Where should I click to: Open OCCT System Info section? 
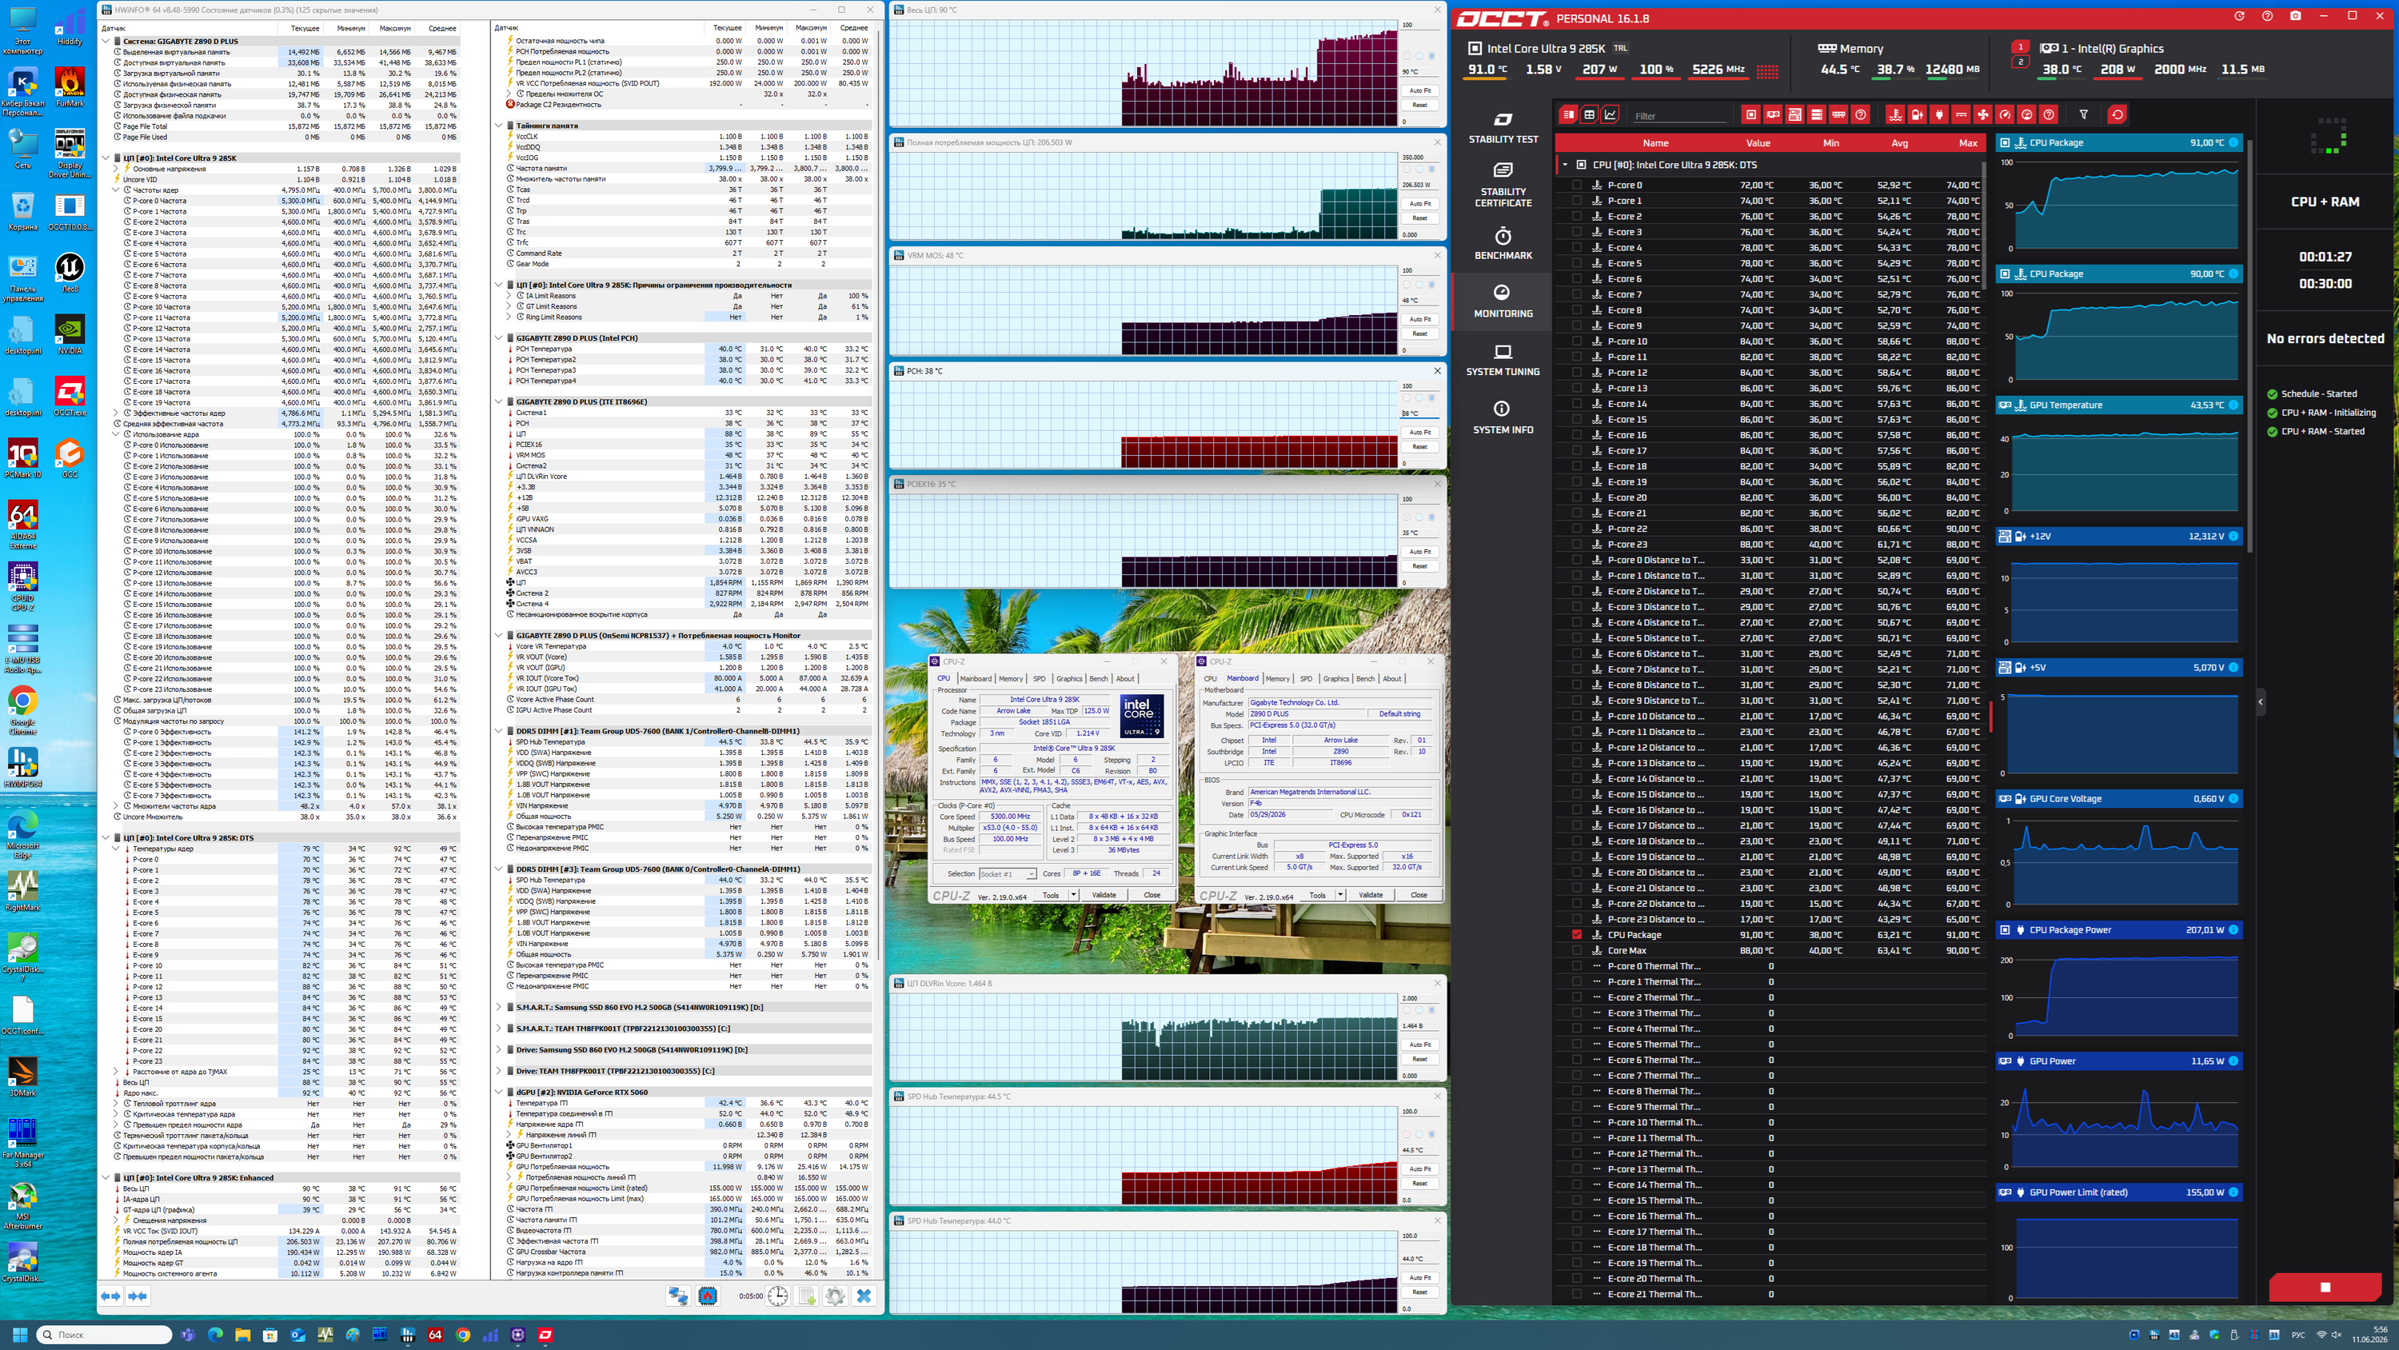(1503, 418)
